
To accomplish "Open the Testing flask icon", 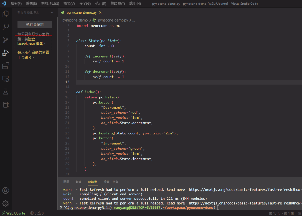I will tap(6, 92).
